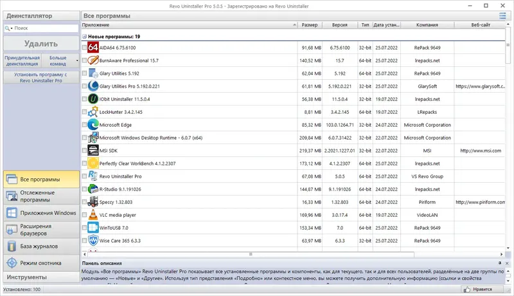Pin the description panel
The width and height of the screenshot is (514, 296).
coord(500,263)
